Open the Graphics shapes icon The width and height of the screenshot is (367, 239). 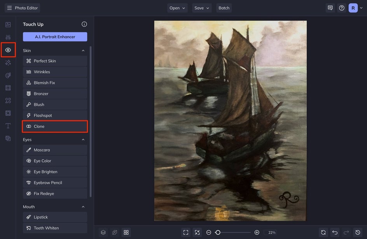coord(8,100)
